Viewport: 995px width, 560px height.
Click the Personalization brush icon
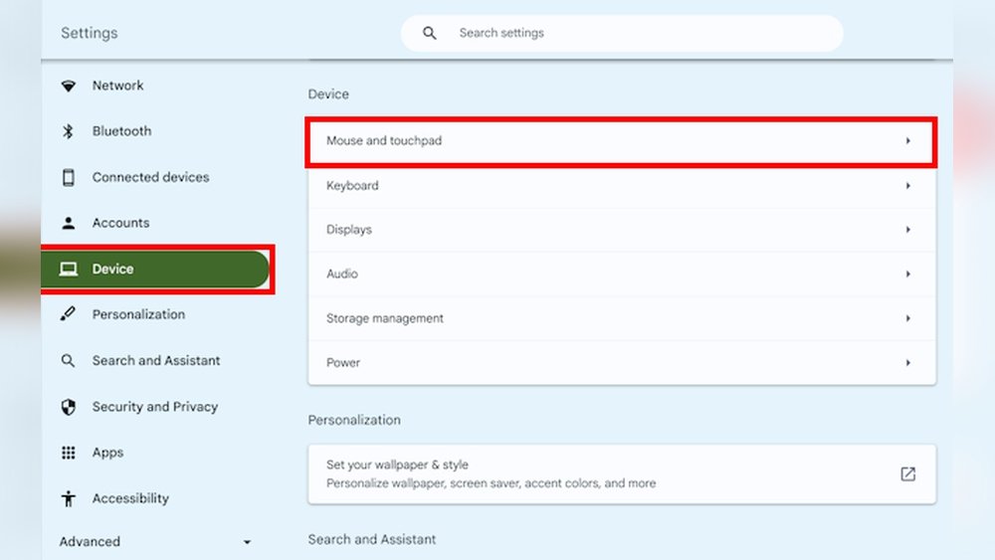[68, 315]
